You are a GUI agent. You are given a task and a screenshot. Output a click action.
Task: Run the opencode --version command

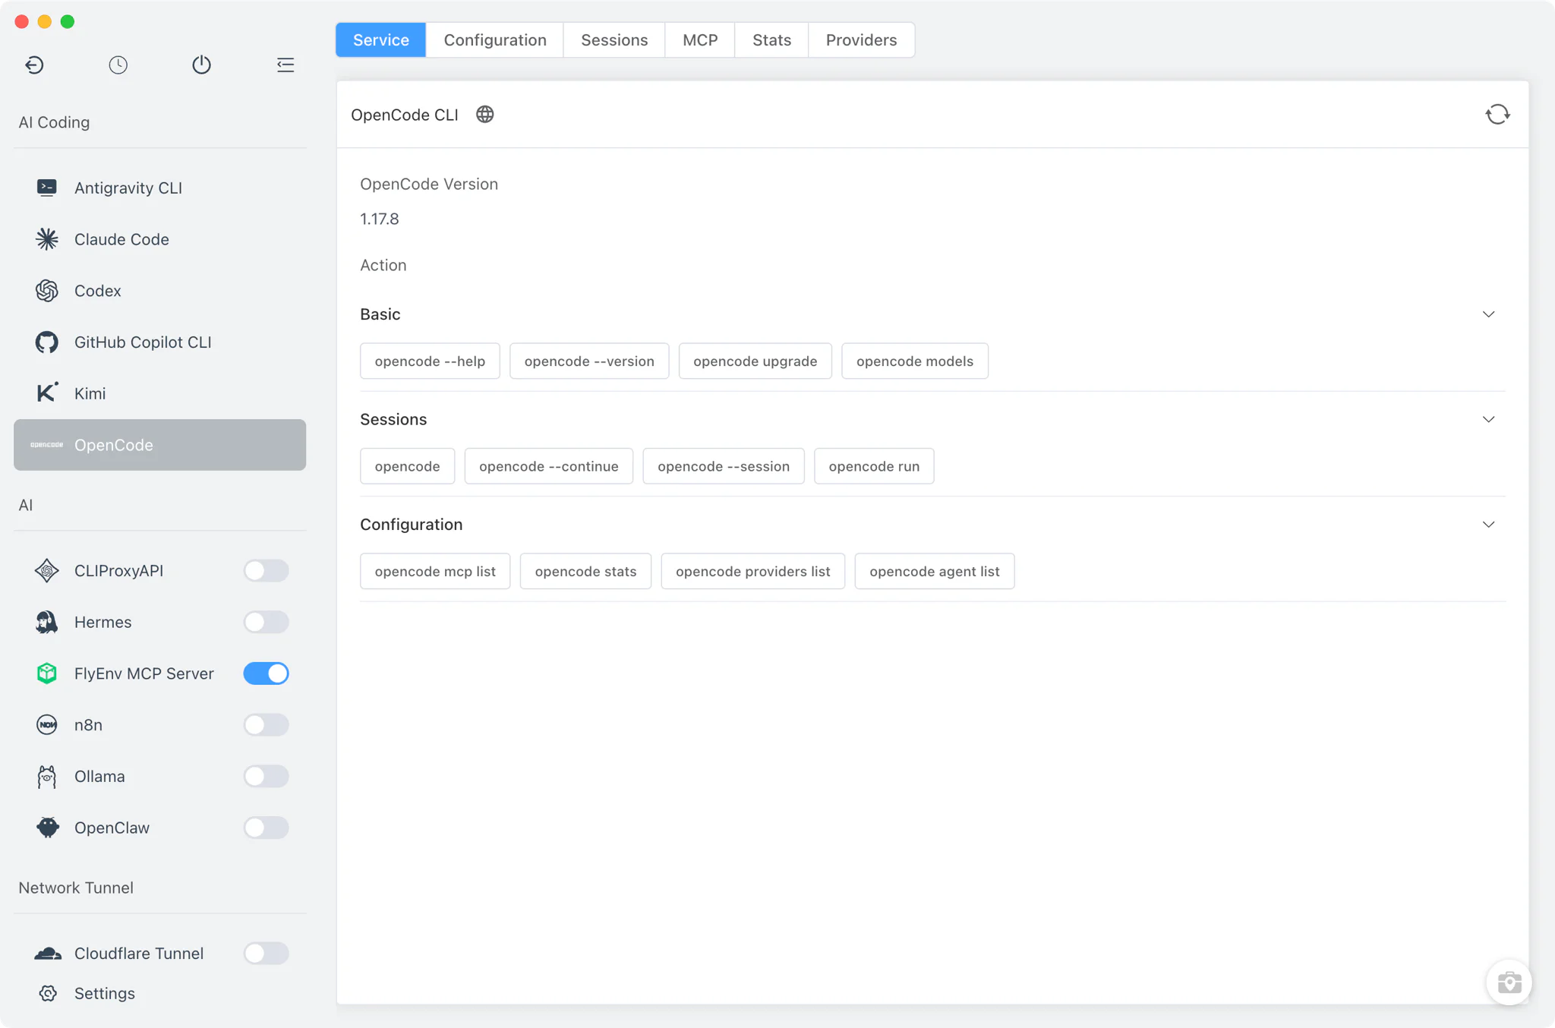click(x=589, y=361)
